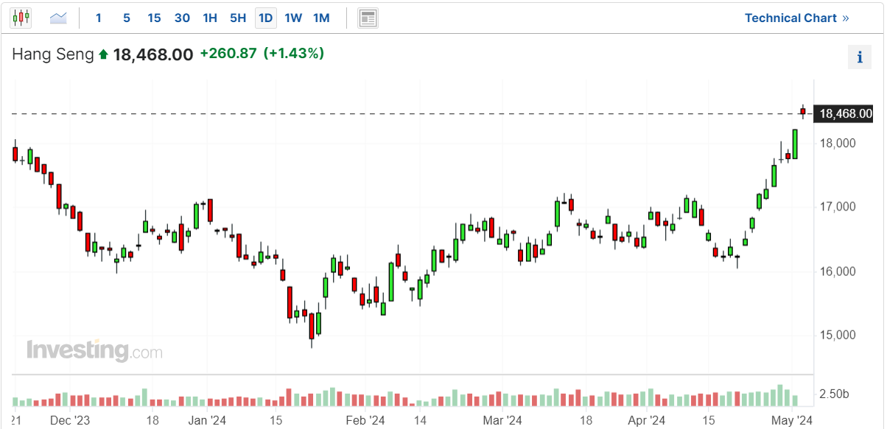
Task: Click the Hang Seng index name
Action: tap(54, 54)
